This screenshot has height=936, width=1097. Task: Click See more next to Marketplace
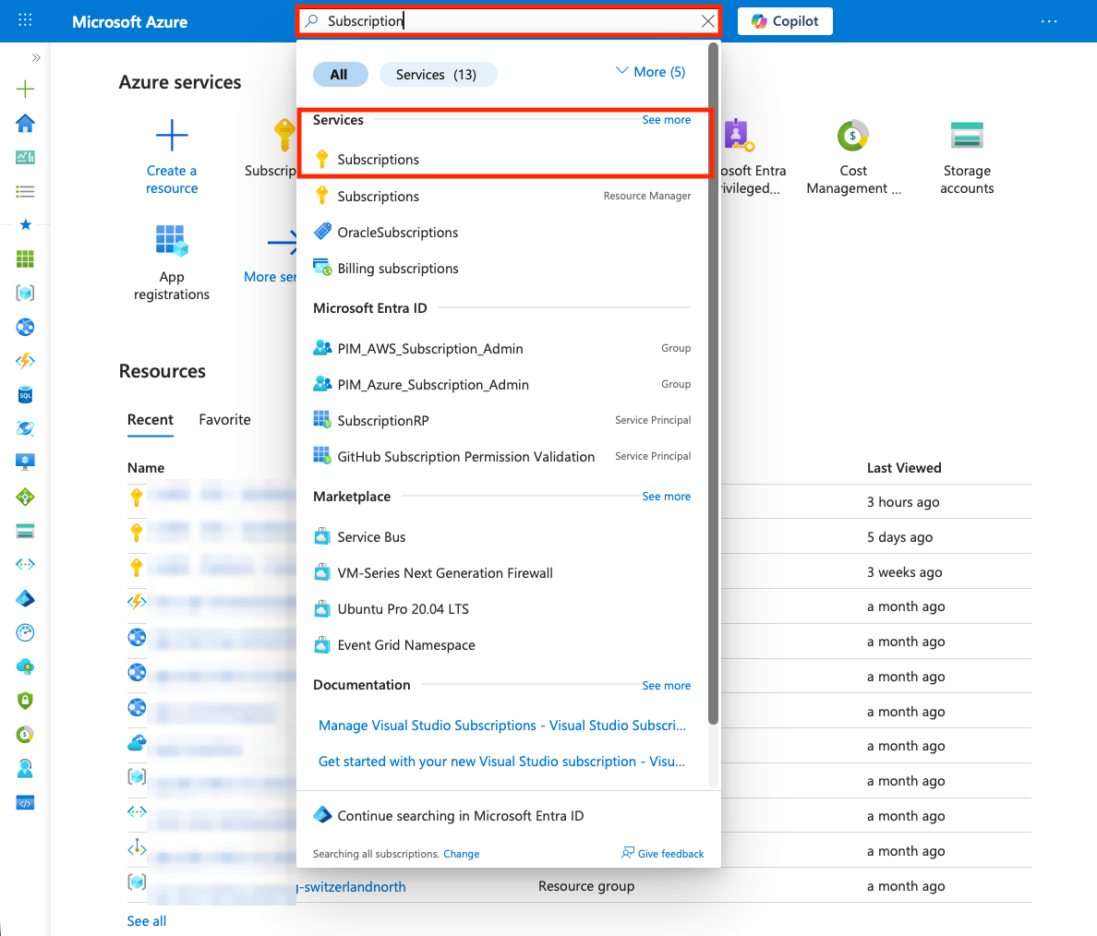coord(666,497)
